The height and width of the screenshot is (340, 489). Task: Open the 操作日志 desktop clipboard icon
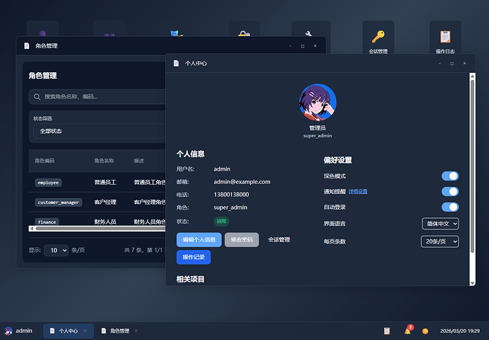445,38
